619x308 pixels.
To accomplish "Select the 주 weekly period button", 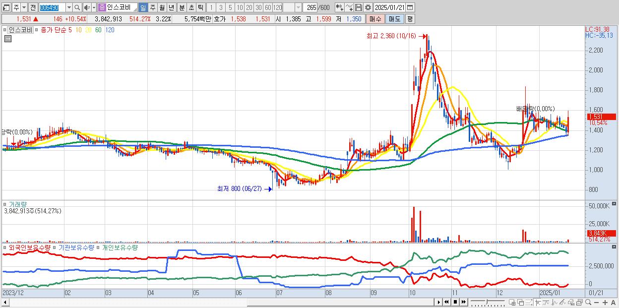I will (x=152, y=7).
